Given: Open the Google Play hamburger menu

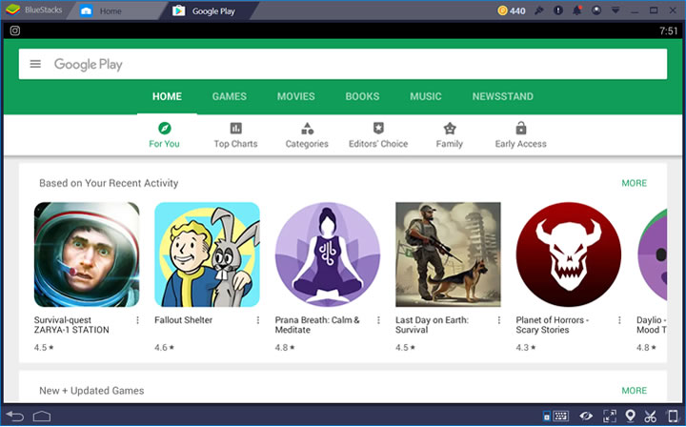Looking at the screenshot, I should [x=35, y=64].
